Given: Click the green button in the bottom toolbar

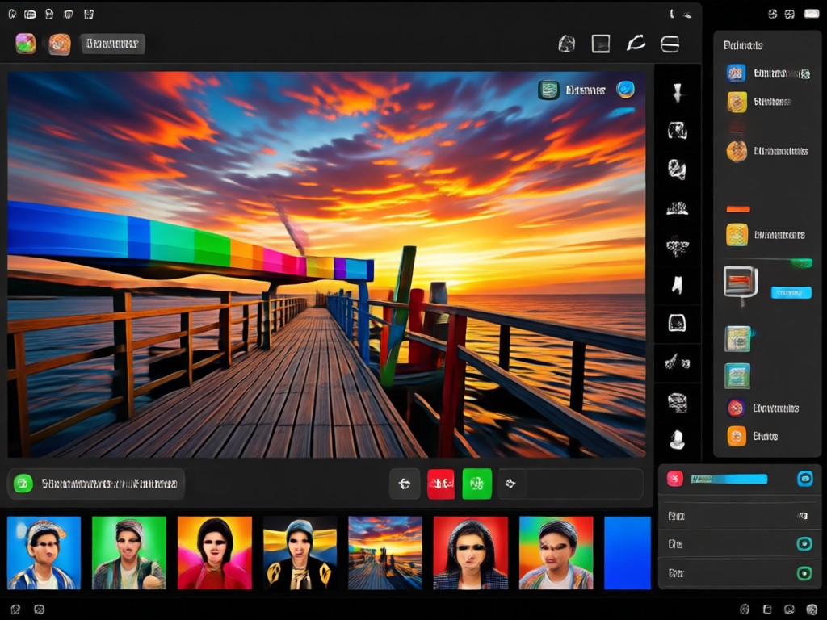Looking at the screenshot, I should [x=476, y=484].
